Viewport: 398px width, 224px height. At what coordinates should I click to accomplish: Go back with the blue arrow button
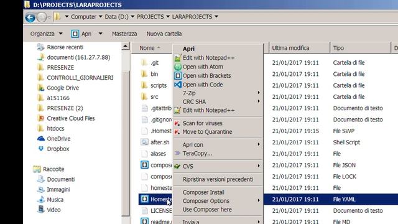[x=30, y=17]
